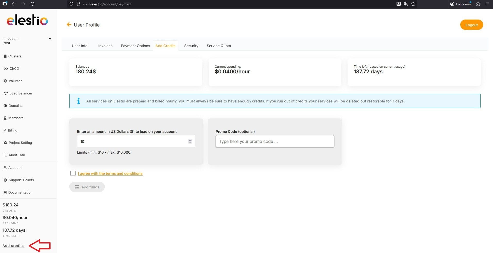
Task: Check the terms and conditions checkbox
Action: (x=73, y=173)
